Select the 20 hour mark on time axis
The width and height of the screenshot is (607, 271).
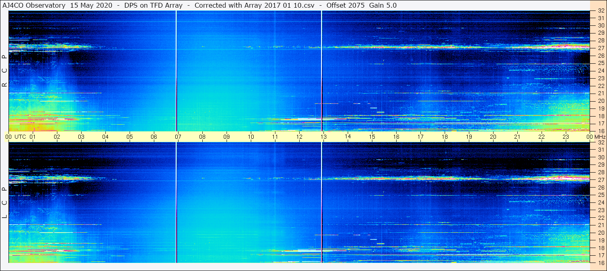click(493, 137)
